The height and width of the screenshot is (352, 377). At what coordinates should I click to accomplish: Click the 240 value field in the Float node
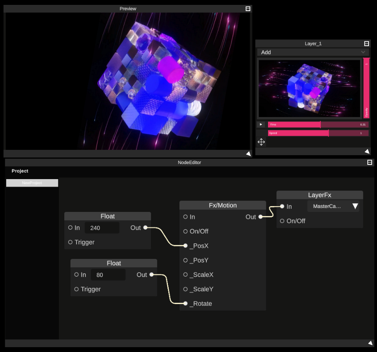[102, 227]
